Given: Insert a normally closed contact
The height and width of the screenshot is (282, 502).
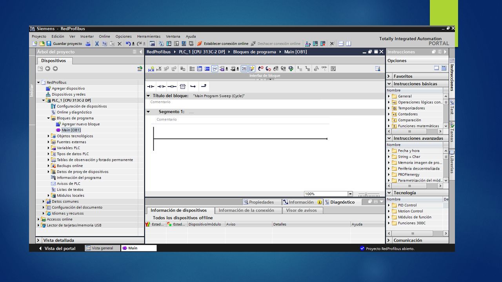Looking at the screenshot, I should 161,87.
